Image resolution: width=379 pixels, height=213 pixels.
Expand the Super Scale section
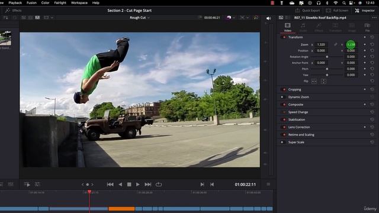(x=296, y=142)
